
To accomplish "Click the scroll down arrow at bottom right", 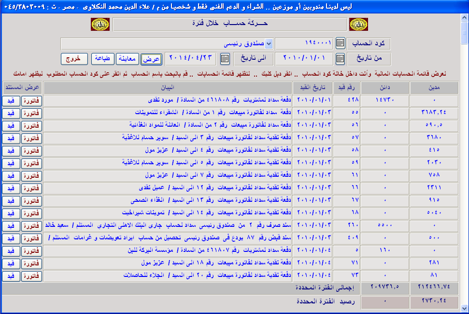I will coord(465,309).
